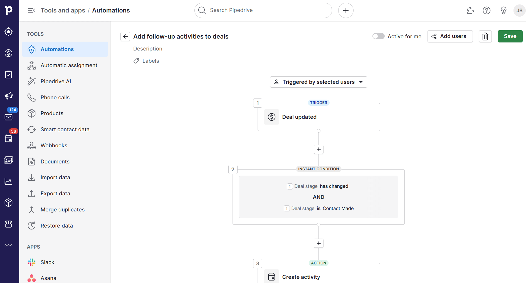This screenshot has height=283, width=526.
Task: Open the Slack app in the Apps list
Action: (47, 262)
